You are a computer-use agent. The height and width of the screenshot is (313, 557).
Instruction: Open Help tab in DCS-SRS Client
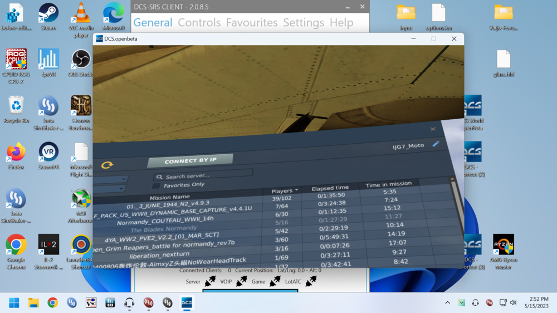tap(341, 22)
